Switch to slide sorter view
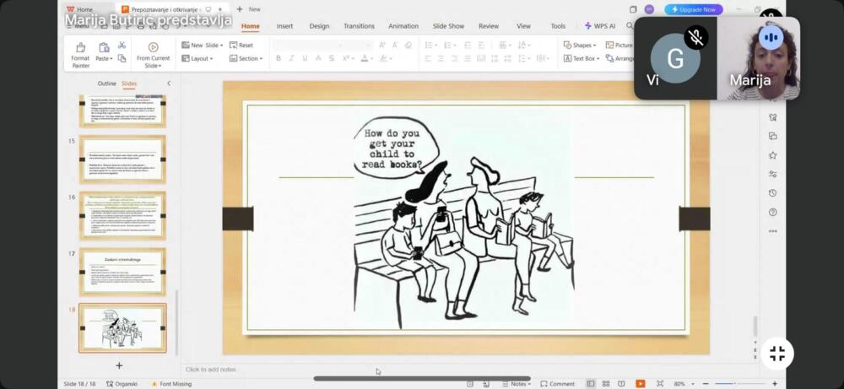 (606, 384)
